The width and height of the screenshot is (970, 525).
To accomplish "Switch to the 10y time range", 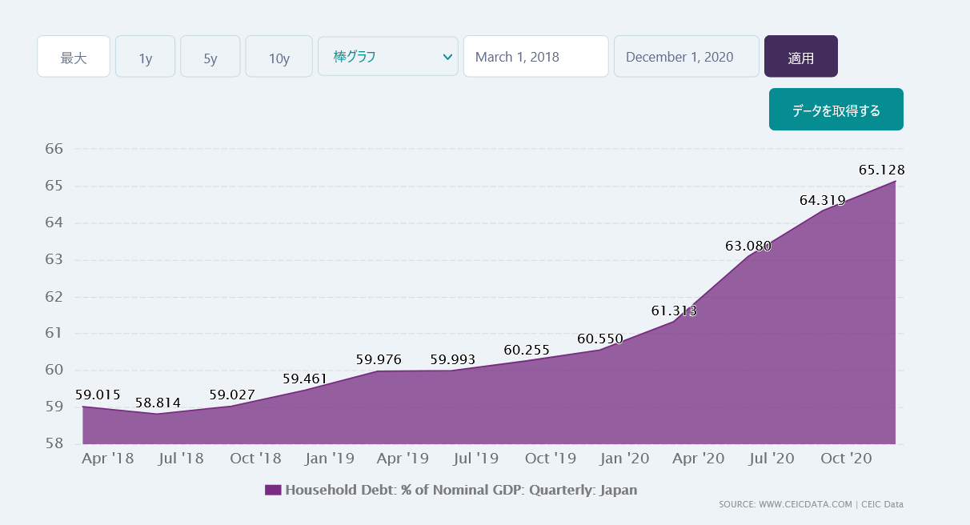I will point(279,57).
